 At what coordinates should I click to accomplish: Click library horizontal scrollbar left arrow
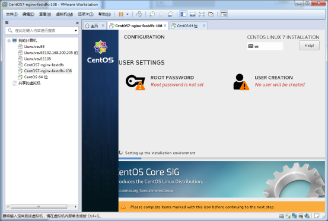[8, 207]
